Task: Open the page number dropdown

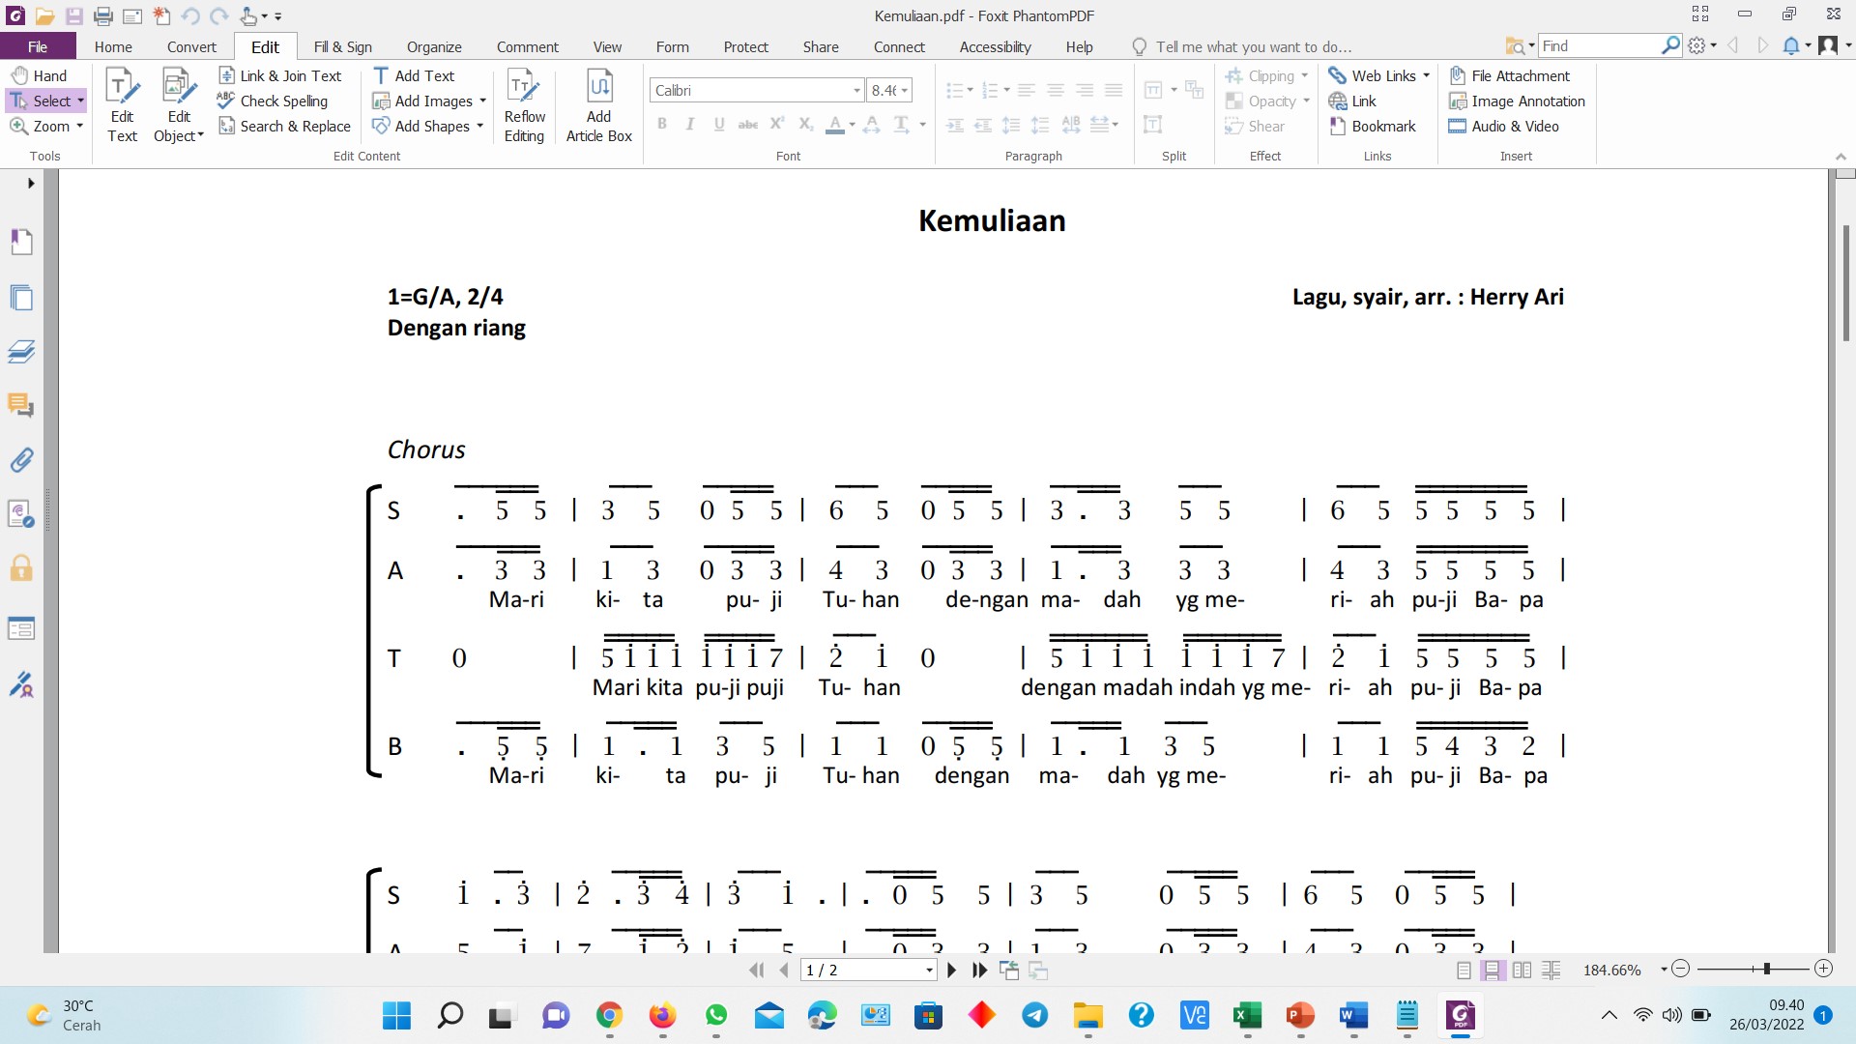Action: [929, 971]
